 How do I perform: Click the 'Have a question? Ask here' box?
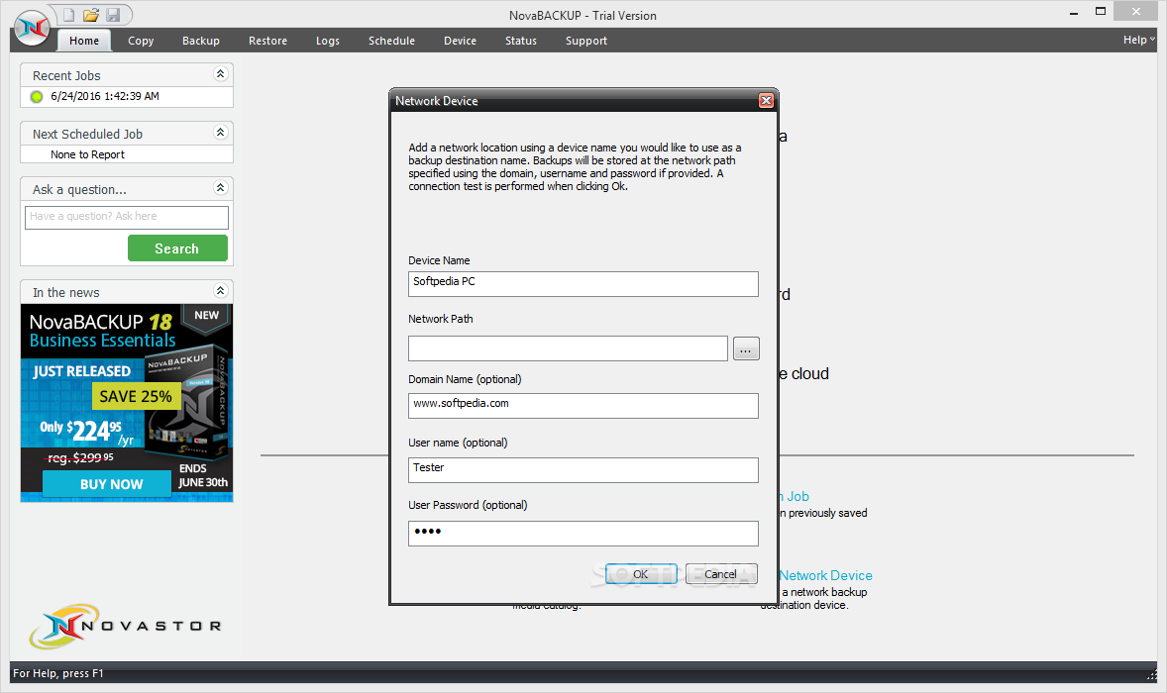[127, 217]
